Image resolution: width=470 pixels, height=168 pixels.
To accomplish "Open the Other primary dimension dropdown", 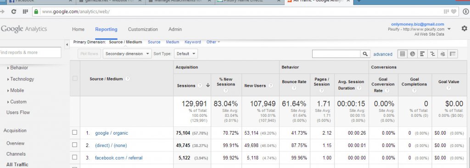I will point(213,42).
